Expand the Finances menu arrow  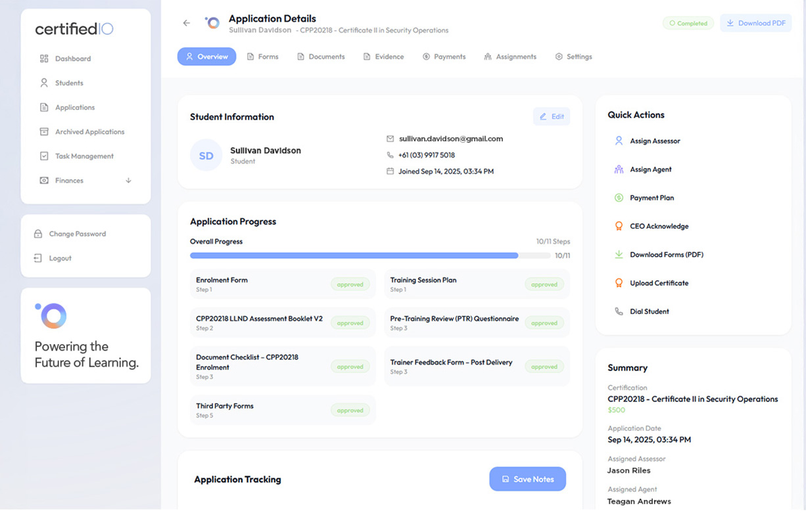[x=128, y=181]
